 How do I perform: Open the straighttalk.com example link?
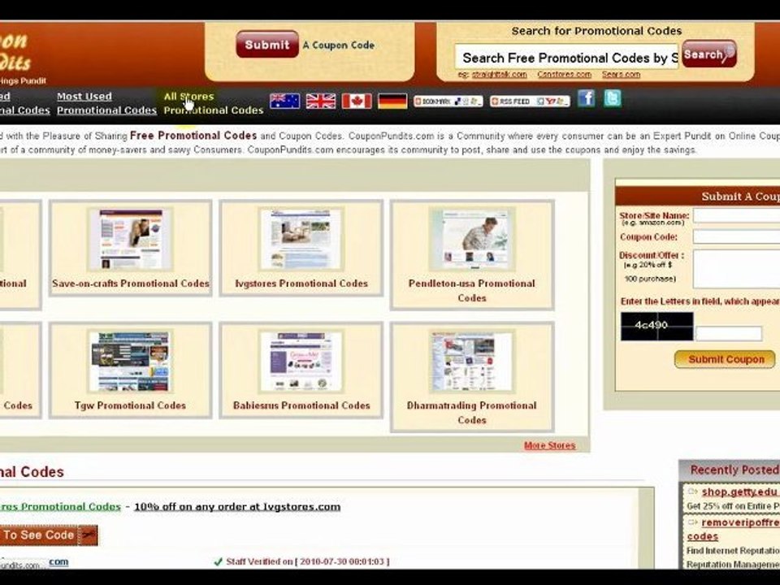click(x=499, y=75)
